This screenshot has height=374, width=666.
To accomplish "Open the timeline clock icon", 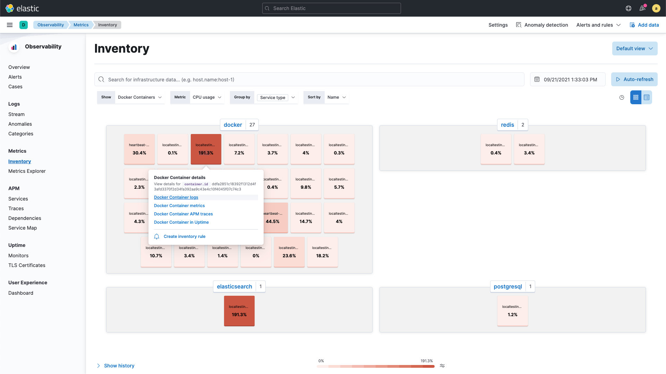I will tap(622, 98).
